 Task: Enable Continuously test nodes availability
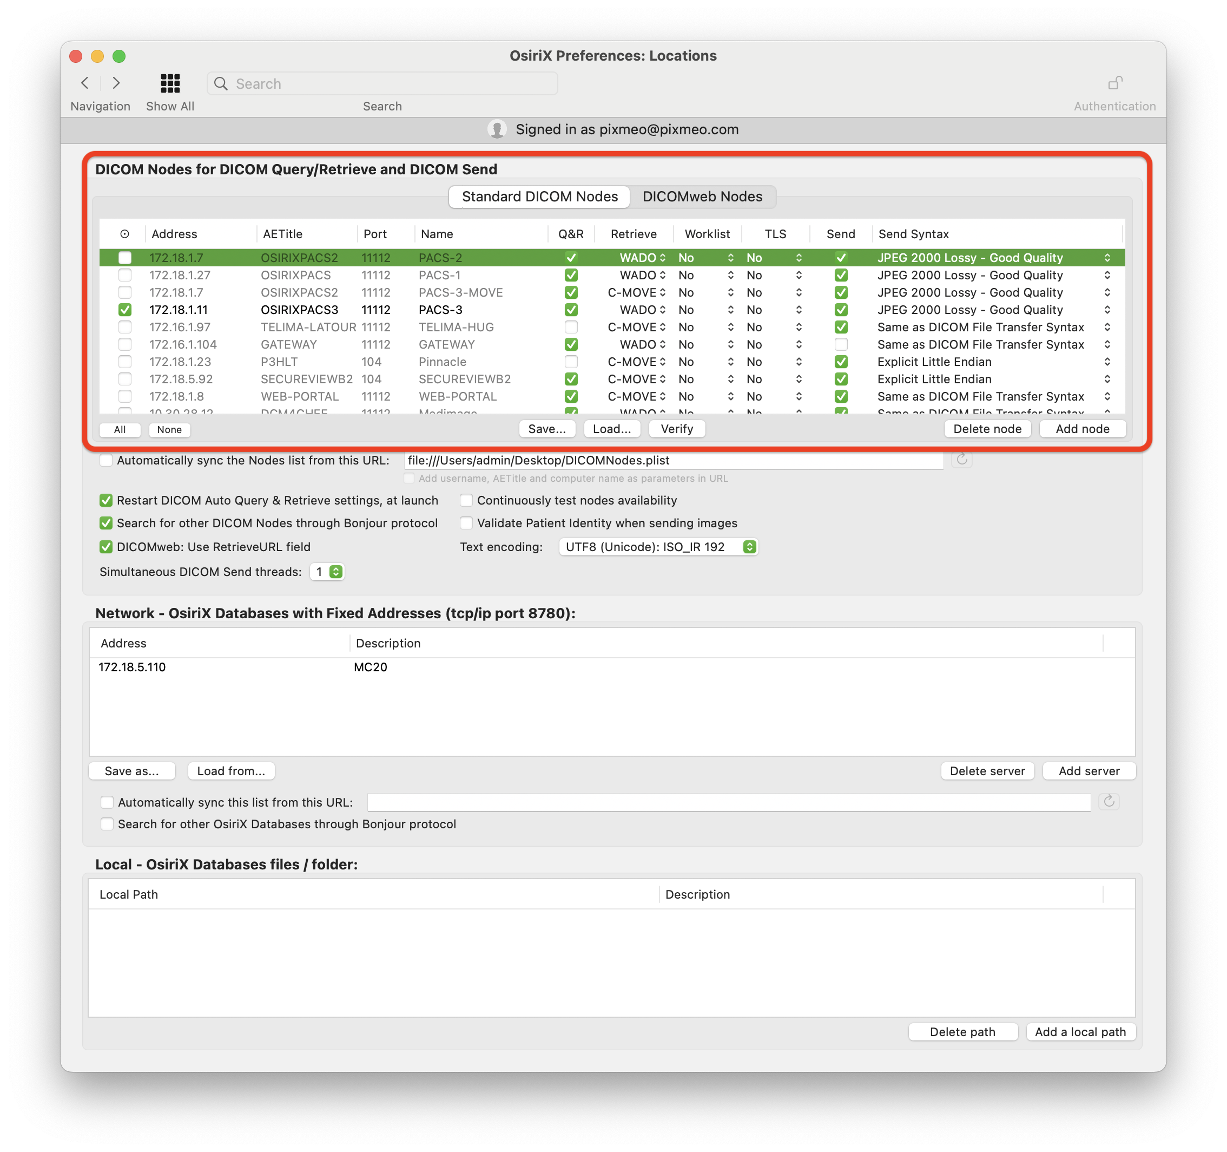(x=466, y=500)
